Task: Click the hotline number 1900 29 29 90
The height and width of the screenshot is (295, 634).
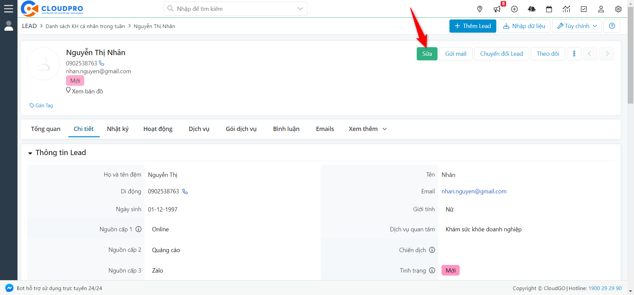Action: point(605,288)
